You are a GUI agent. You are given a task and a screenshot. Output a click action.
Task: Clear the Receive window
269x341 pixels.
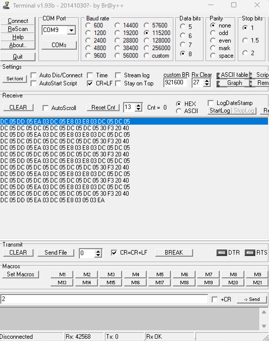[18, 108]
